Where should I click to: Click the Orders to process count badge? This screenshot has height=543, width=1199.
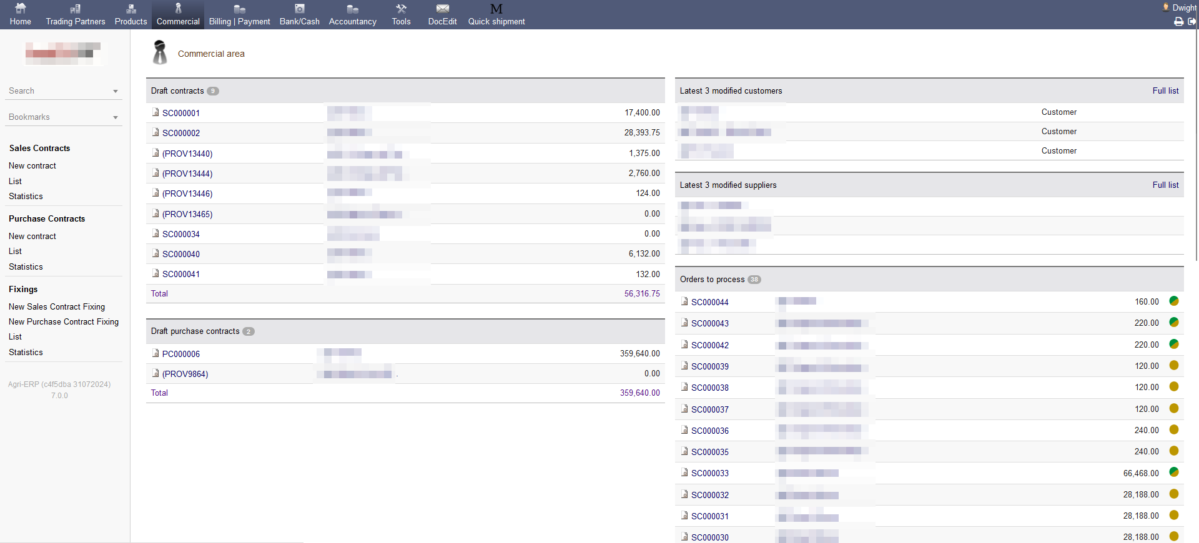[754, 280]
